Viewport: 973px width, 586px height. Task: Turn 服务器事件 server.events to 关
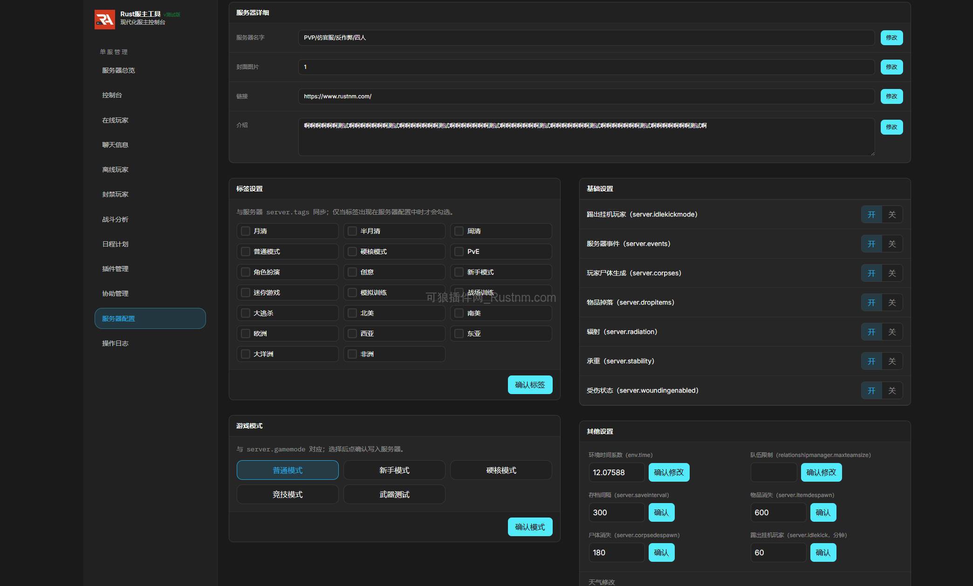(892, 244)
